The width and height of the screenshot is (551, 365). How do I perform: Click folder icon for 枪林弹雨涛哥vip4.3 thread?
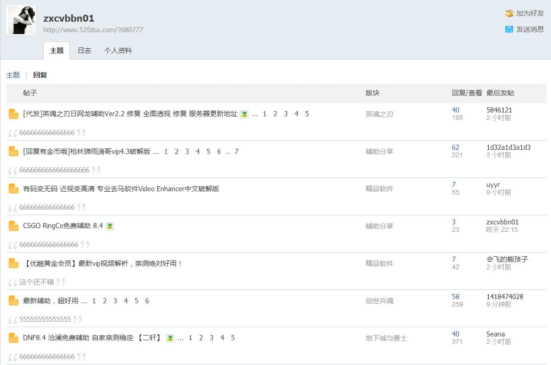point(13,152)
